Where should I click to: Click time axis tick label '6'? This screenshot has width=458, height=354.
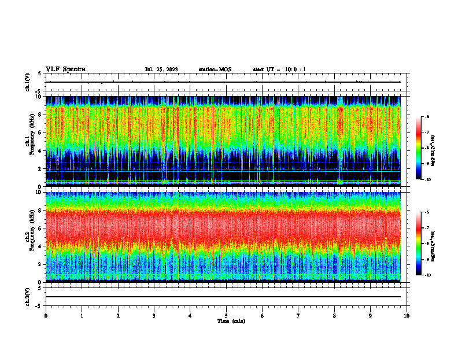pos(262,316)
